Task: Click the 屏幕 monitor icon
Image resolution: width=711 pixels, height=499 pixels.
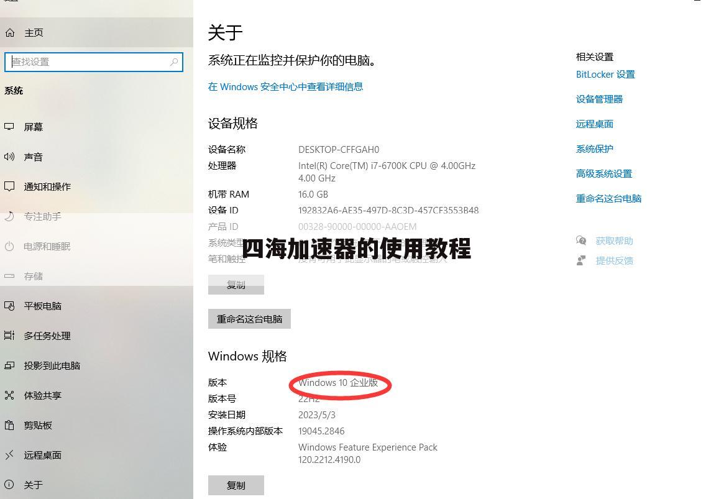Action: pyautogui.click(x=9, y=127)
